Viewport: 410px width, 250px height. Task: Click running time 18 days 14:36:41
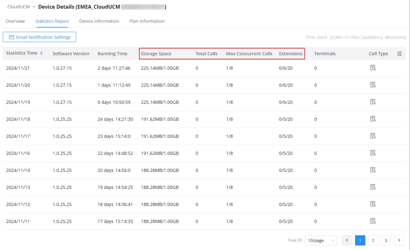coord(115,204)
